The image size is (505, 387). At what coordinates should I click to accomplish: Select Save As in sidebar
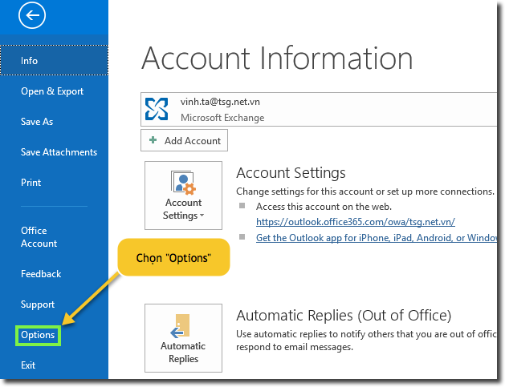coord(37,122)
